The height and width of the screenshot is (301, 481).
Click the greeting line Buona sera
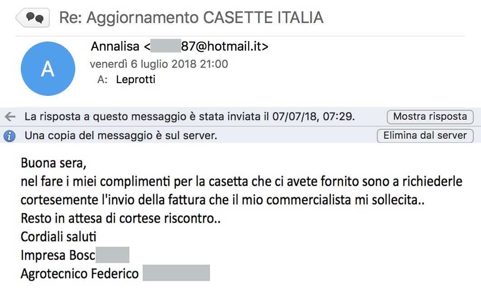click(53, 163)
